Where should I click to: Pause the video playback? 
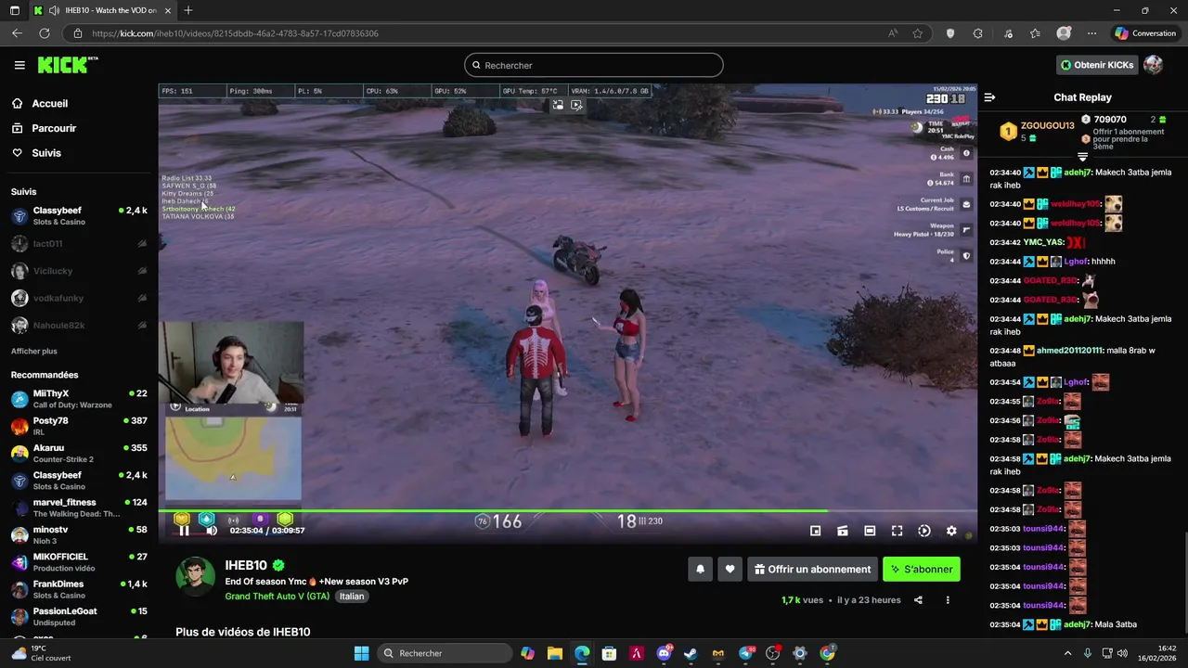pos(184,531)
